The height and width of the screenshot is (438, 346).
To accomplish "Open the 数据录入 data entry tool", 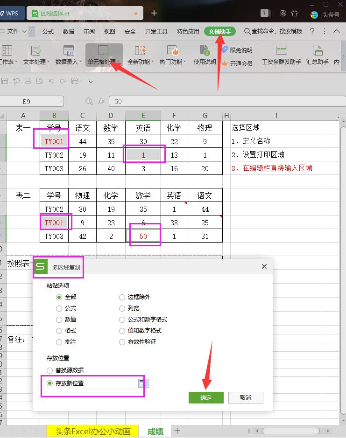I will pyautogui.click(x=69, y=55).
